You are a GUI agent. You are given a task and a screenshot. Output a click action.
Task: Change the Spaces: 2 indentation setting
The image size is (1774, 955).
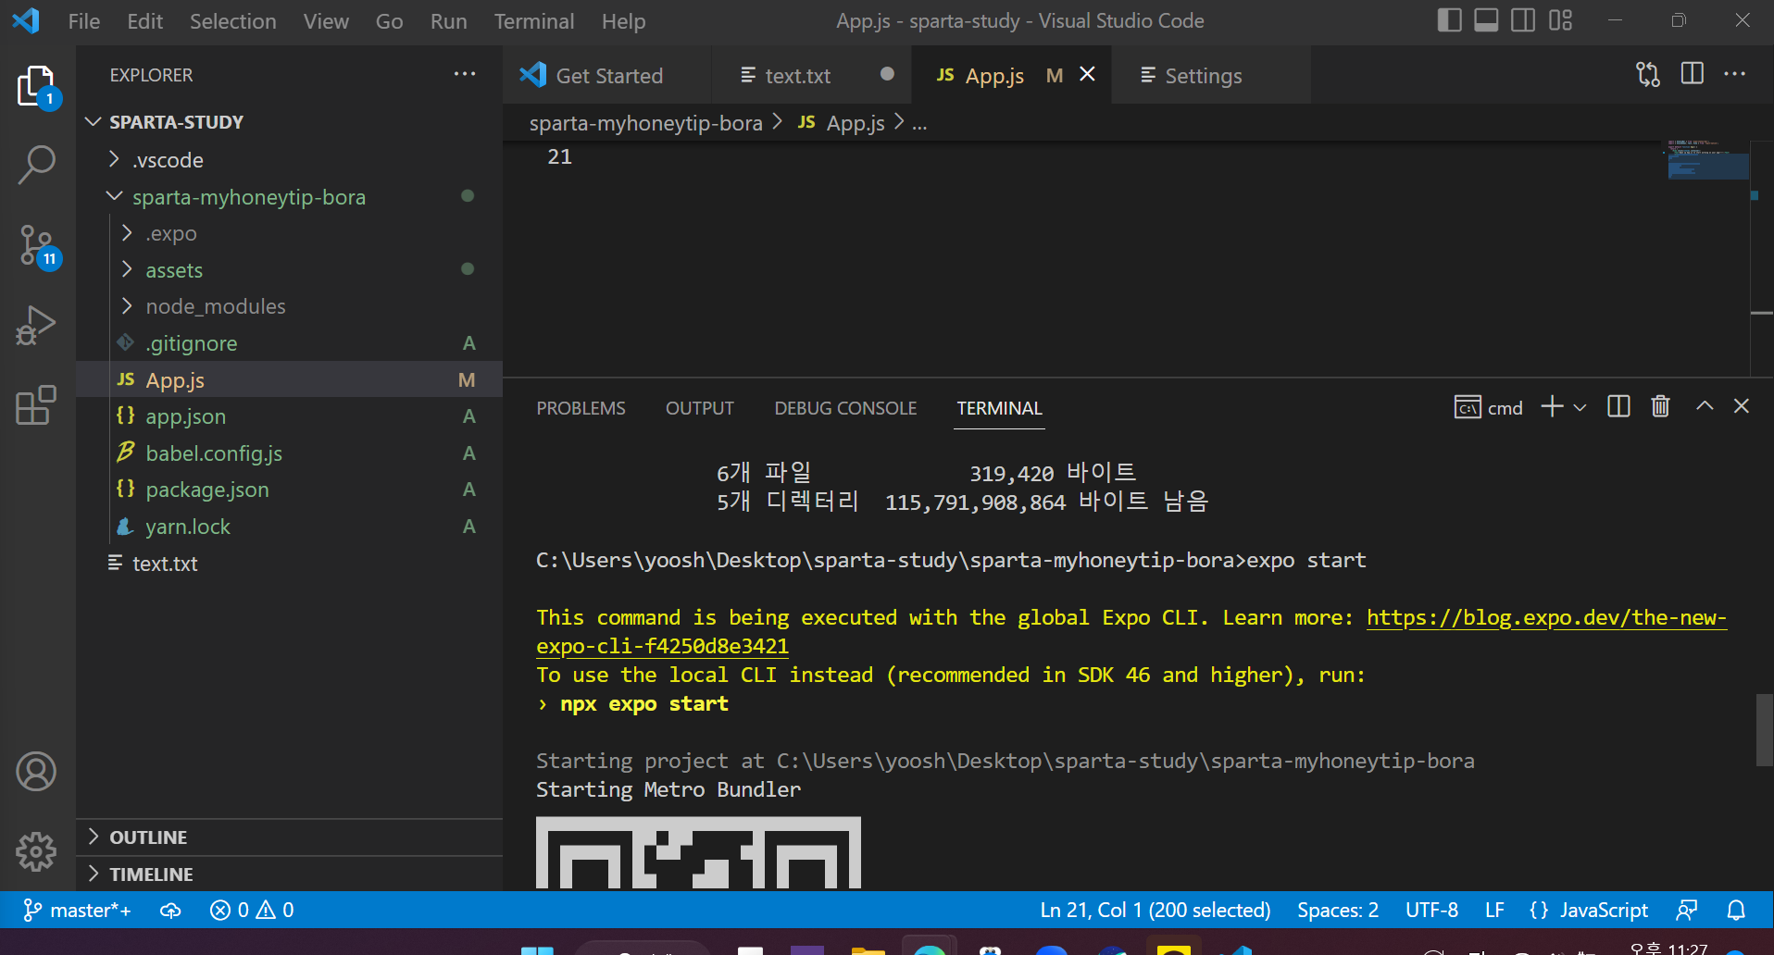(x=1338, y=911)
